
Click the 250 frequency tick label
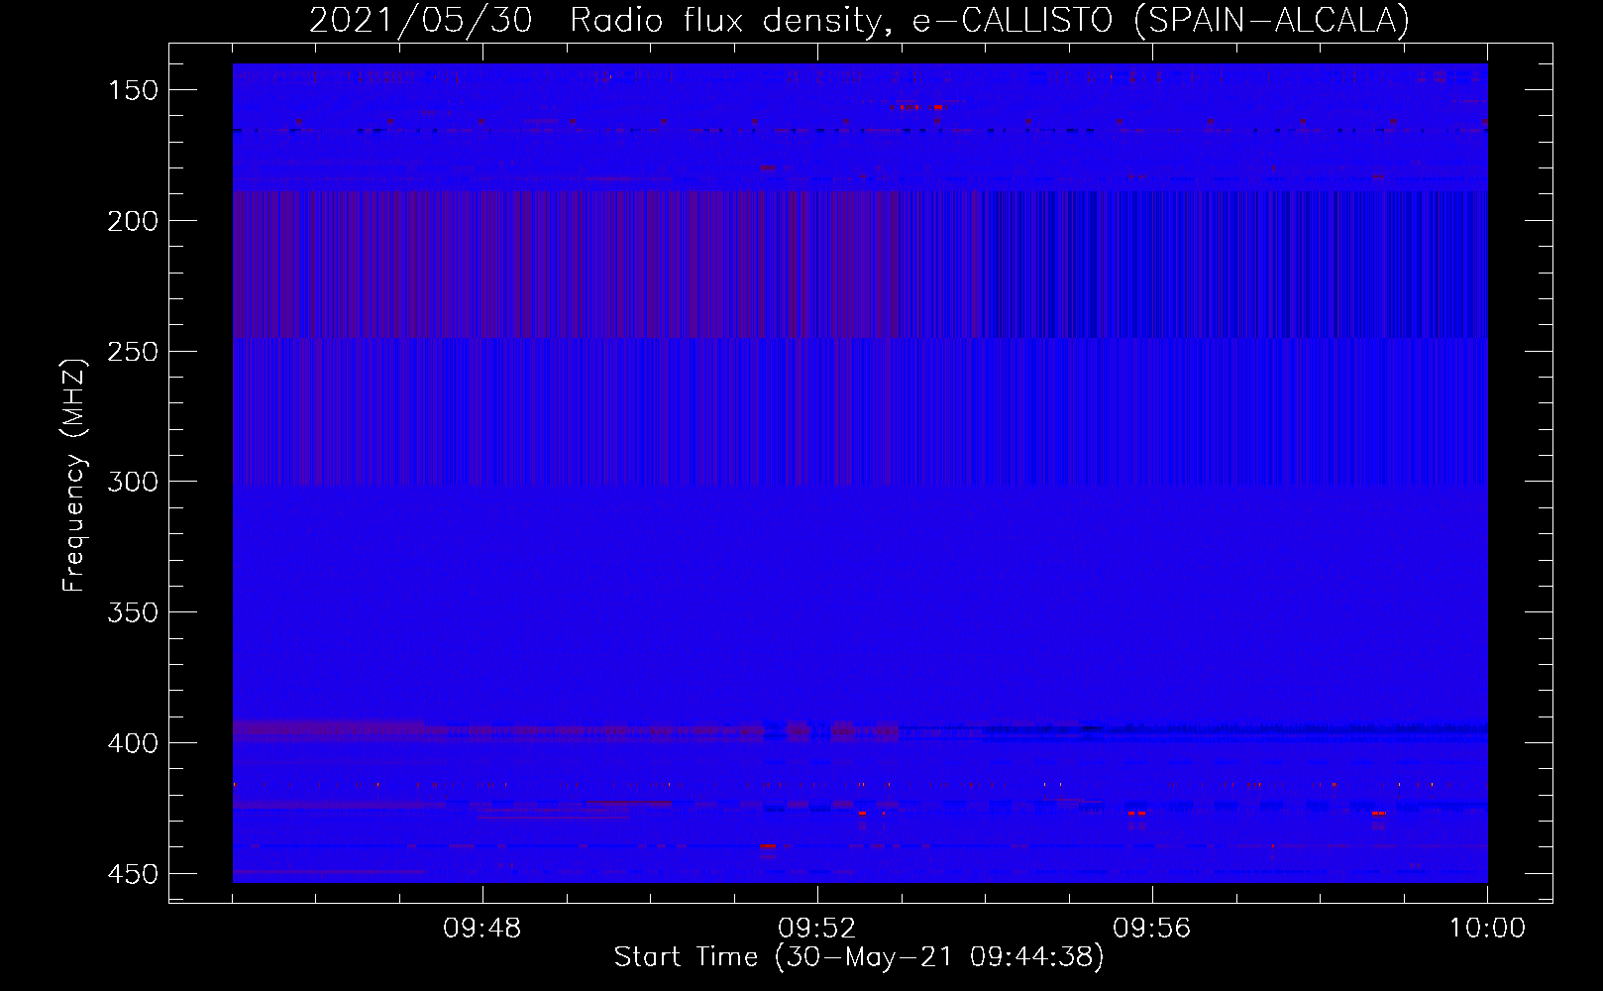[133, 352]
